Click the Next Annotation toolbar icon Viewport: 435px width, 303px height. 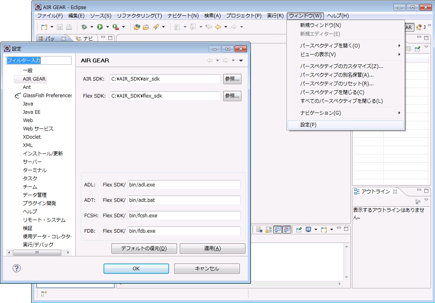(177, 27)
